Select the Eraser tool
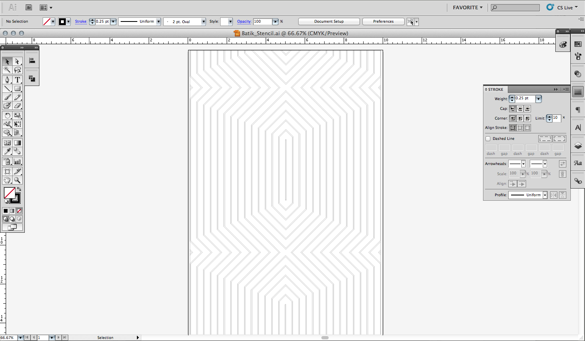 coord(17,105)
